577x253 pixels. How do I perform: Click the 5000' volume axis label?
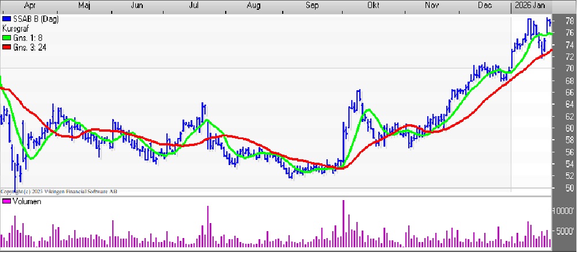(564, 232)
